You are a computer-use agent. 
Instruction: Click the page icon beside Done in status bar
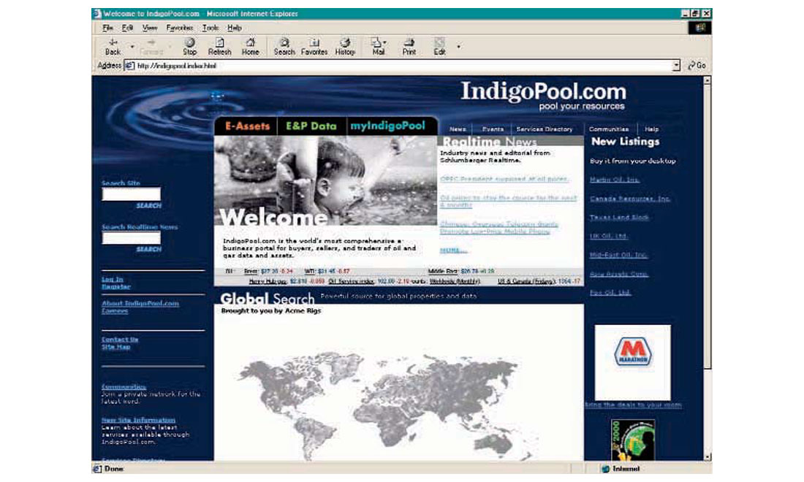point(97,469)
